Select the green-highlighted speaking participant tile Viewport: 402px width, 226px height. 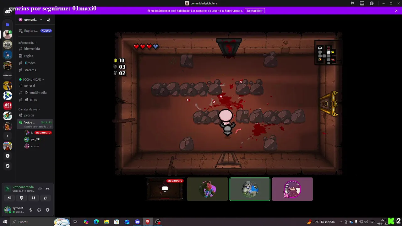click(x=250, y=189)
